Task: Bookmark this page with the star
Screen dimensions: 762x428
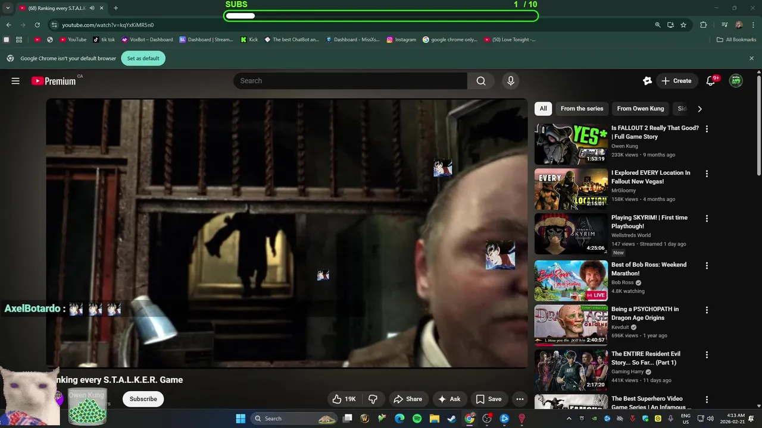Action: click(683, 25)
